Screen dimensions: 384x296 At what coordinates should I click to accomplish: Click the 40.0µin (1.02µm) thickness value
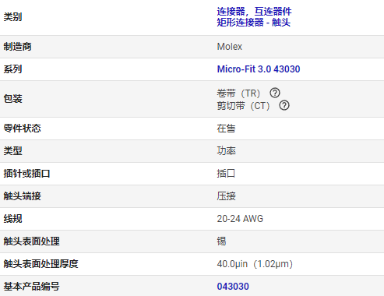point(255,264)
